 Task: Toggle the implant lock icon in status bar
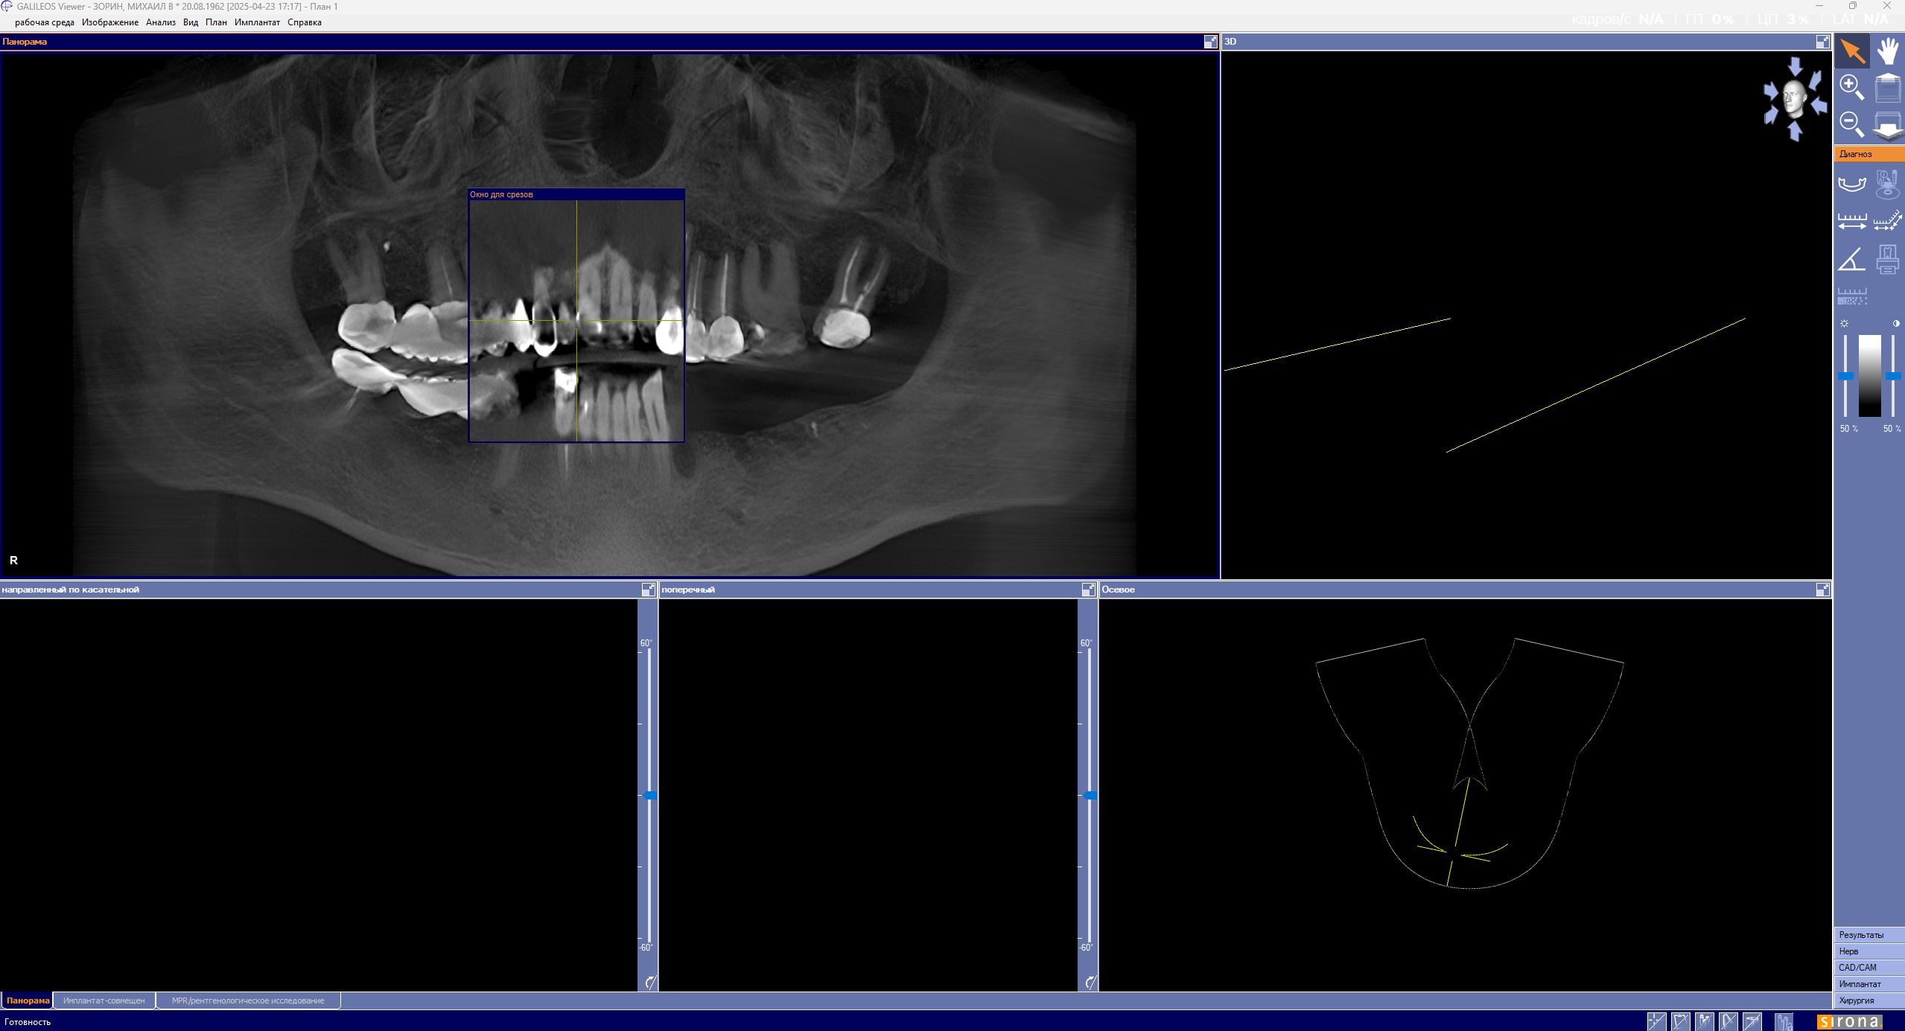coord(1784,1021)
